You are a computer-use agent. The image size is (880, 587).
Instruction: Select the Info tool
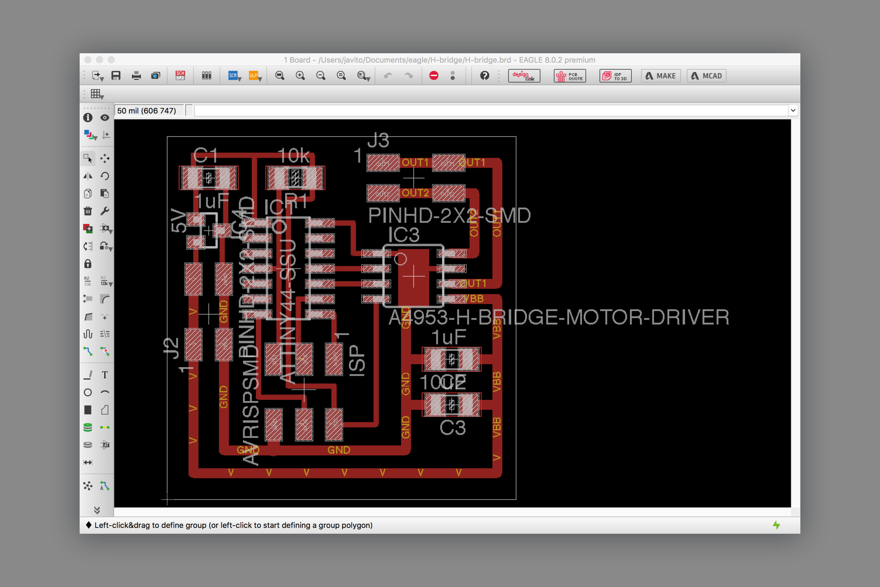(x=88, y=118)
